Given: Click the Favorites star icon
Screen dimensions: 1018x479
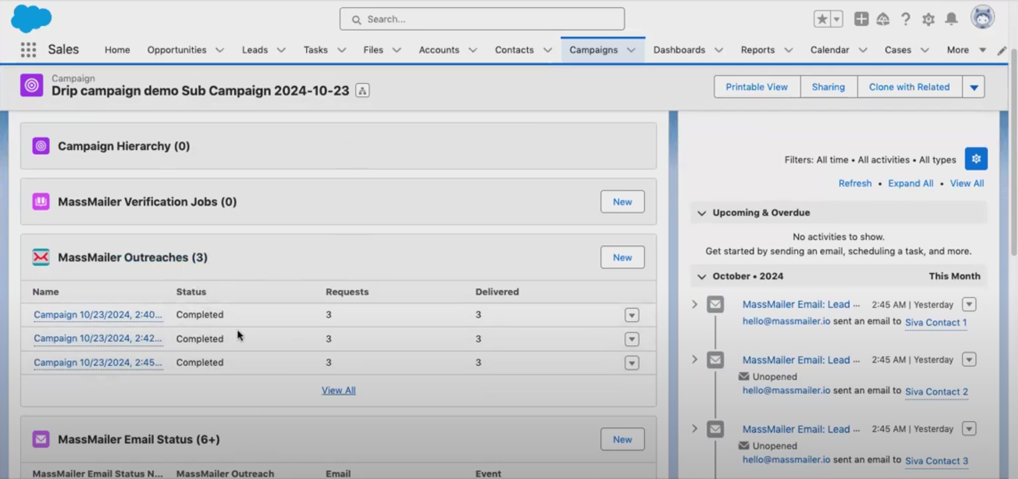Looking at the screenshot, I should (x=822, y=19).
